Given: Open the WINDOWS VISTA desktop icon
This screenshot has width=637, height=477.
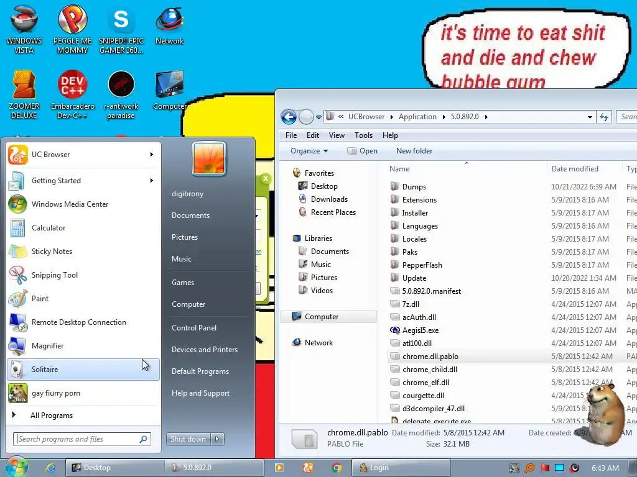Looking at the screenshot, I should click(x=24, y=29).
